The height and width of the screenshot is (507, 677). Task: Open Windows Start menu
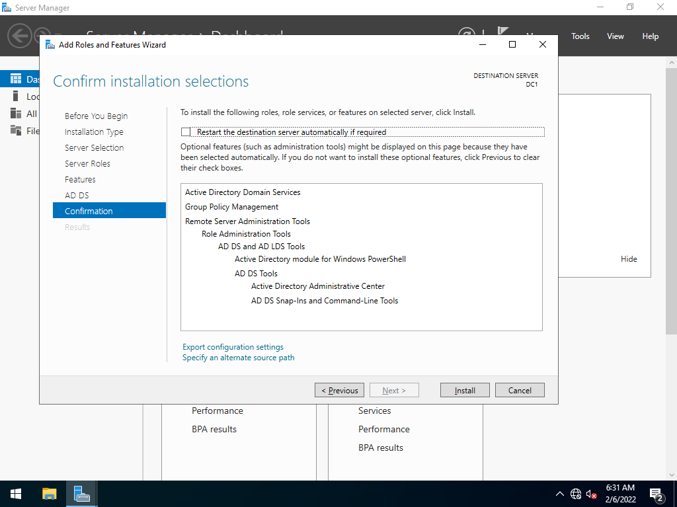(16, 494)
